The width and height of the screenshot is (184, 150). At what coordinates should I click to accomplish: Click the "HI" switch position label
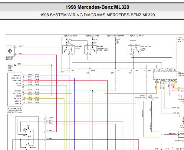(x=30, y=136)
